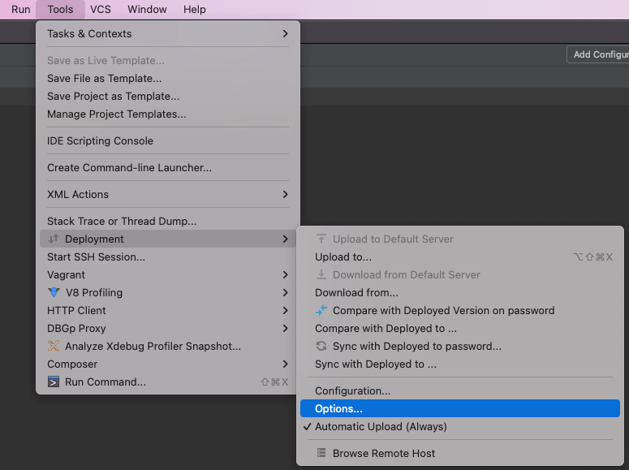
Task: Click the Deployment arrows icon
Action: click(x=54, y=239)
